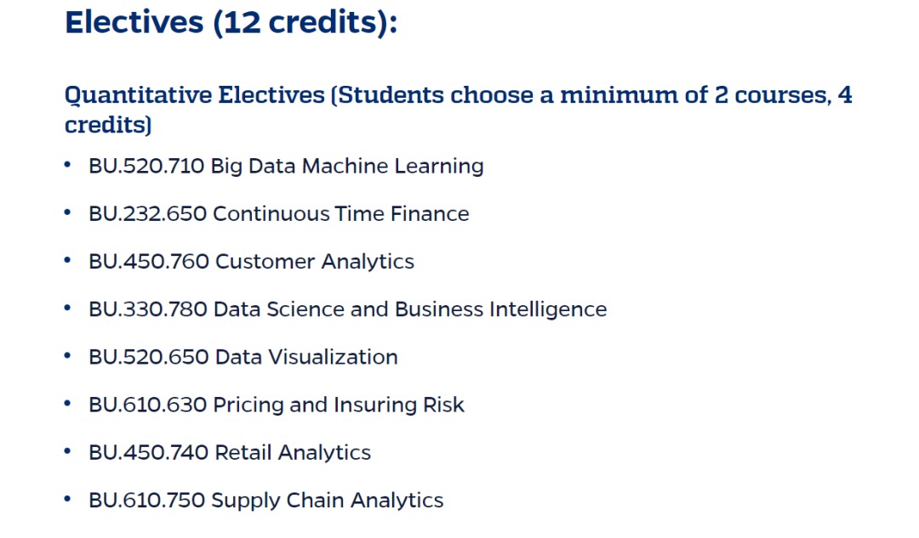The width and height of the screenshot is (919, 538).
Task: Click the word credits) under Quantitative Electives
Action: coord(108,125)
